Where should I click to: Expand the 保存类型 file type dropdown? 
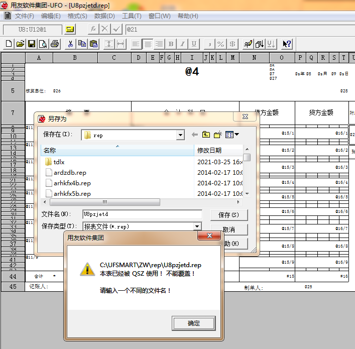coord(197,226)
